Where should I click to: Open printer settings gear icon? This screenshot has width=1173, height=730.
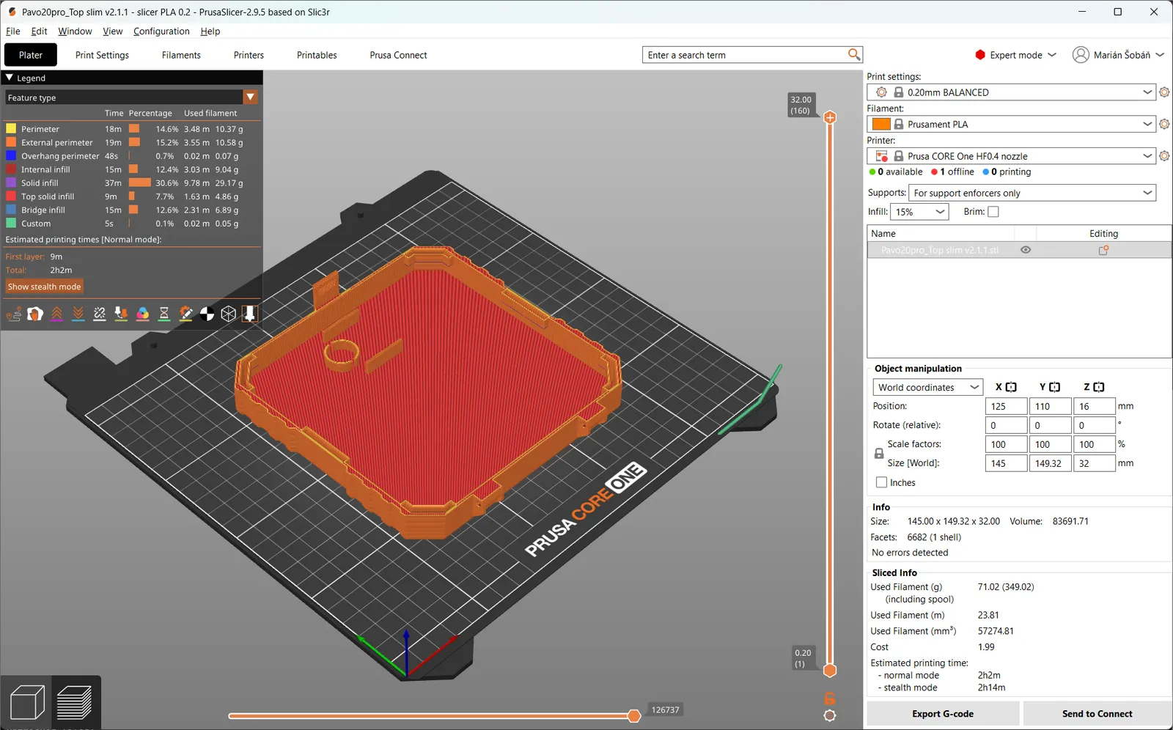pos(1164,156)
